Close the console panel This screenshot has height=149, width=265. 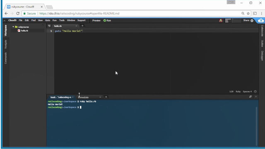[256, 97]
